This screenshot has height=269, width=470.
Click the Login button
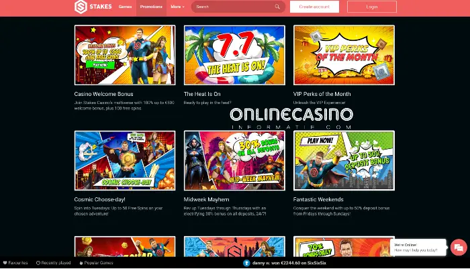(x=372, y=7)
